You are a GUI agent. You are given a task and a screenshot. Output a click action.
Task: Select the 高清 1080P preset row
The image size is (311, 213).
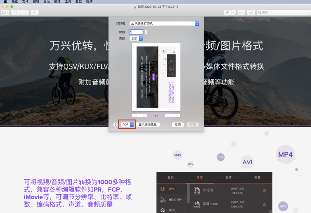[x=230, y=204]
